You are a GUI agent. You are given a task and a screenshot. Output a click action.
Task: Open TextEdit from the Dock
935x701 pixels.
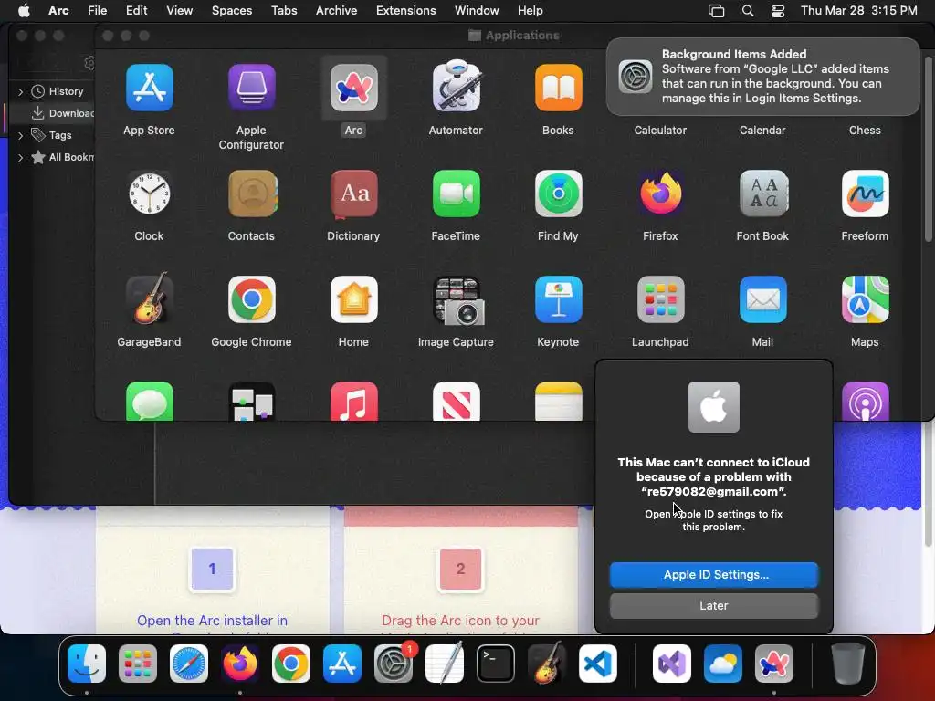445,663
